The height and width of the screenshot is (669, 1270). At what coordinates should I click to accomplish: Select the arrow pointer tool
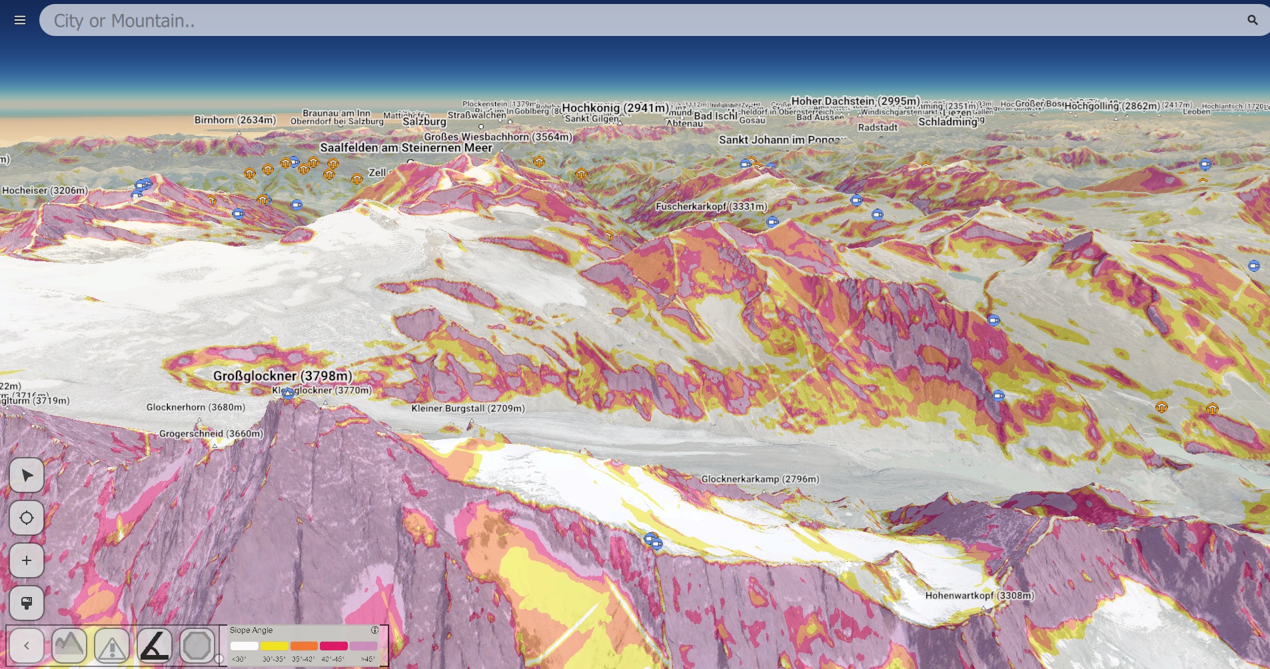coord(27,474)
